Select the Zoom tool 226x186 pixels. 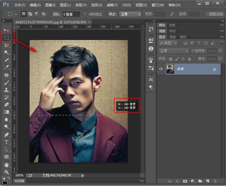click(x=6, y=172)
